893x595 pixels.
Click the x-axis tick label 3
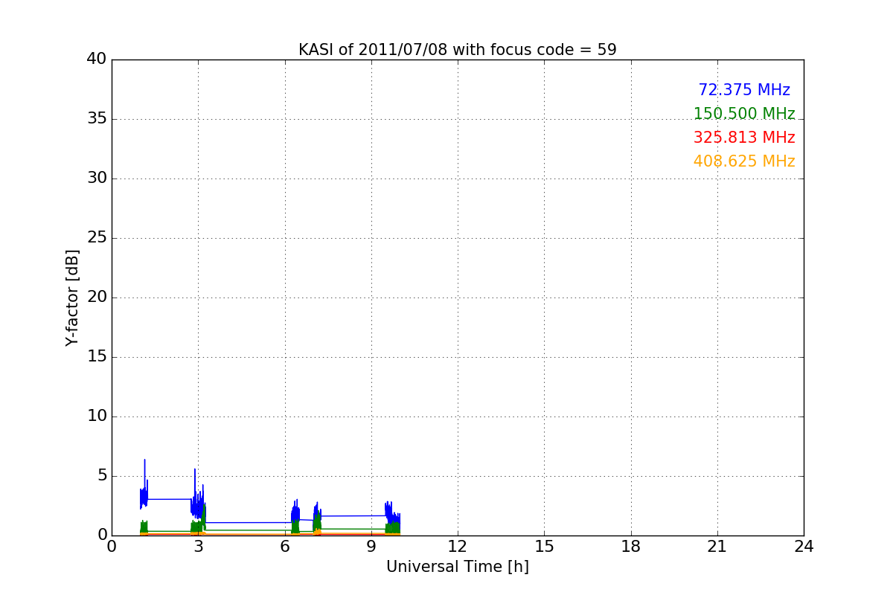(198, 546)
